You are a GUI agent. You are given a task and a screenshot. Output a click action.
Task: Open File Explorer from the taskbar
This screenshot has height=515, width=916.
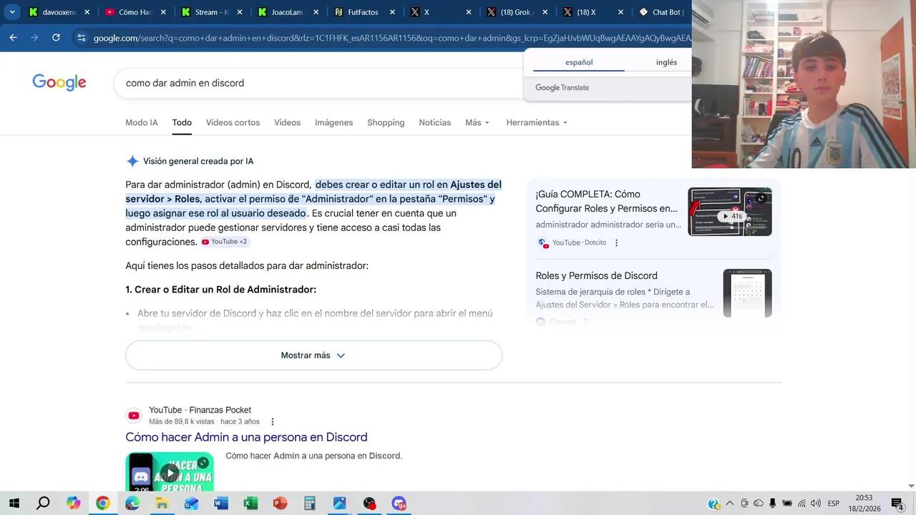coord(162,504)
